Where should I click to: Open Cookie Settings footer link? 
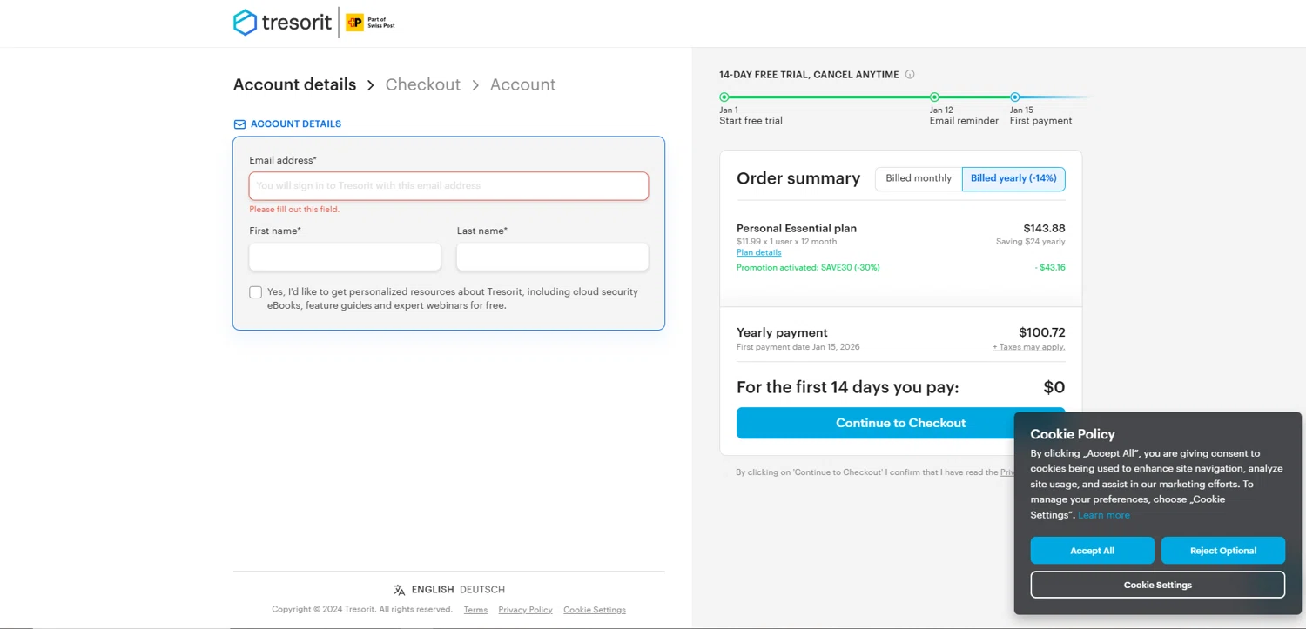(595, 610)
